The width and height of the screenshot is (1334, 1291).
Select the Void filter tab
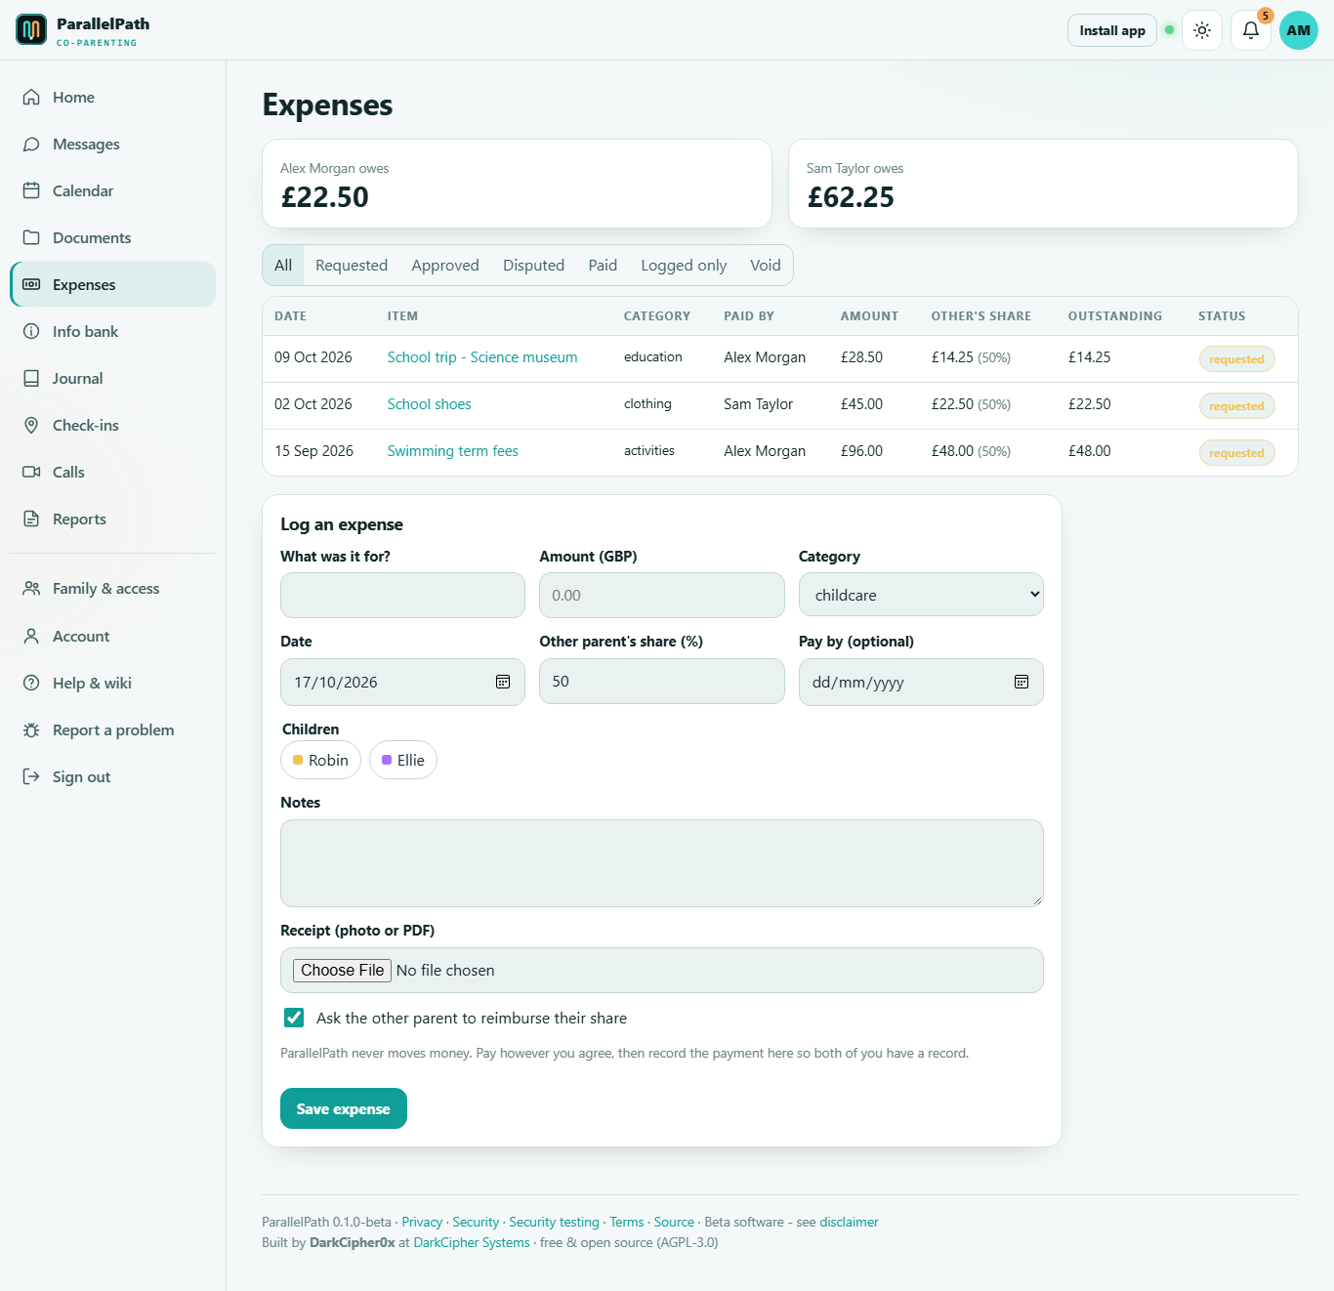click(x=766, y=265)
